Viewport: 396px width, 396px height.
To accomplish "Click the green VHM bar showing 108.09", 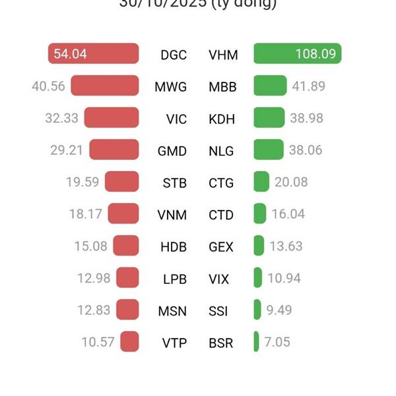I will (297, 54).
